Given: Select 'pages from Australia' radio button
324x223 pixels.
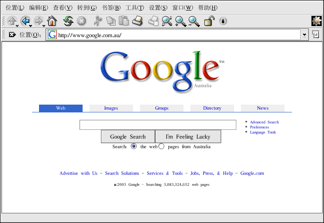Looking at the screenshot, I should click(162, 146).
